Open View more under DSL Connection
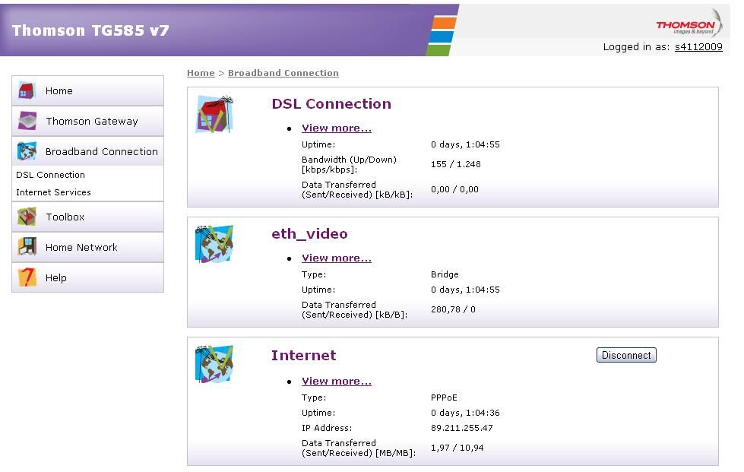This screenshot has height=472, width=744. (x=337, y=128)
